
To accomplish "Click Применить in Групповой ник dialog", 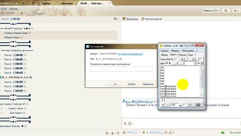I will [x=148, y=84].
